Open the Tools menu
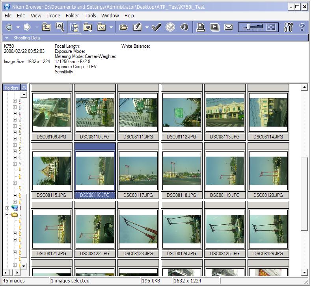Viewport: 311px width, 286px height. [x=90, y=16]
